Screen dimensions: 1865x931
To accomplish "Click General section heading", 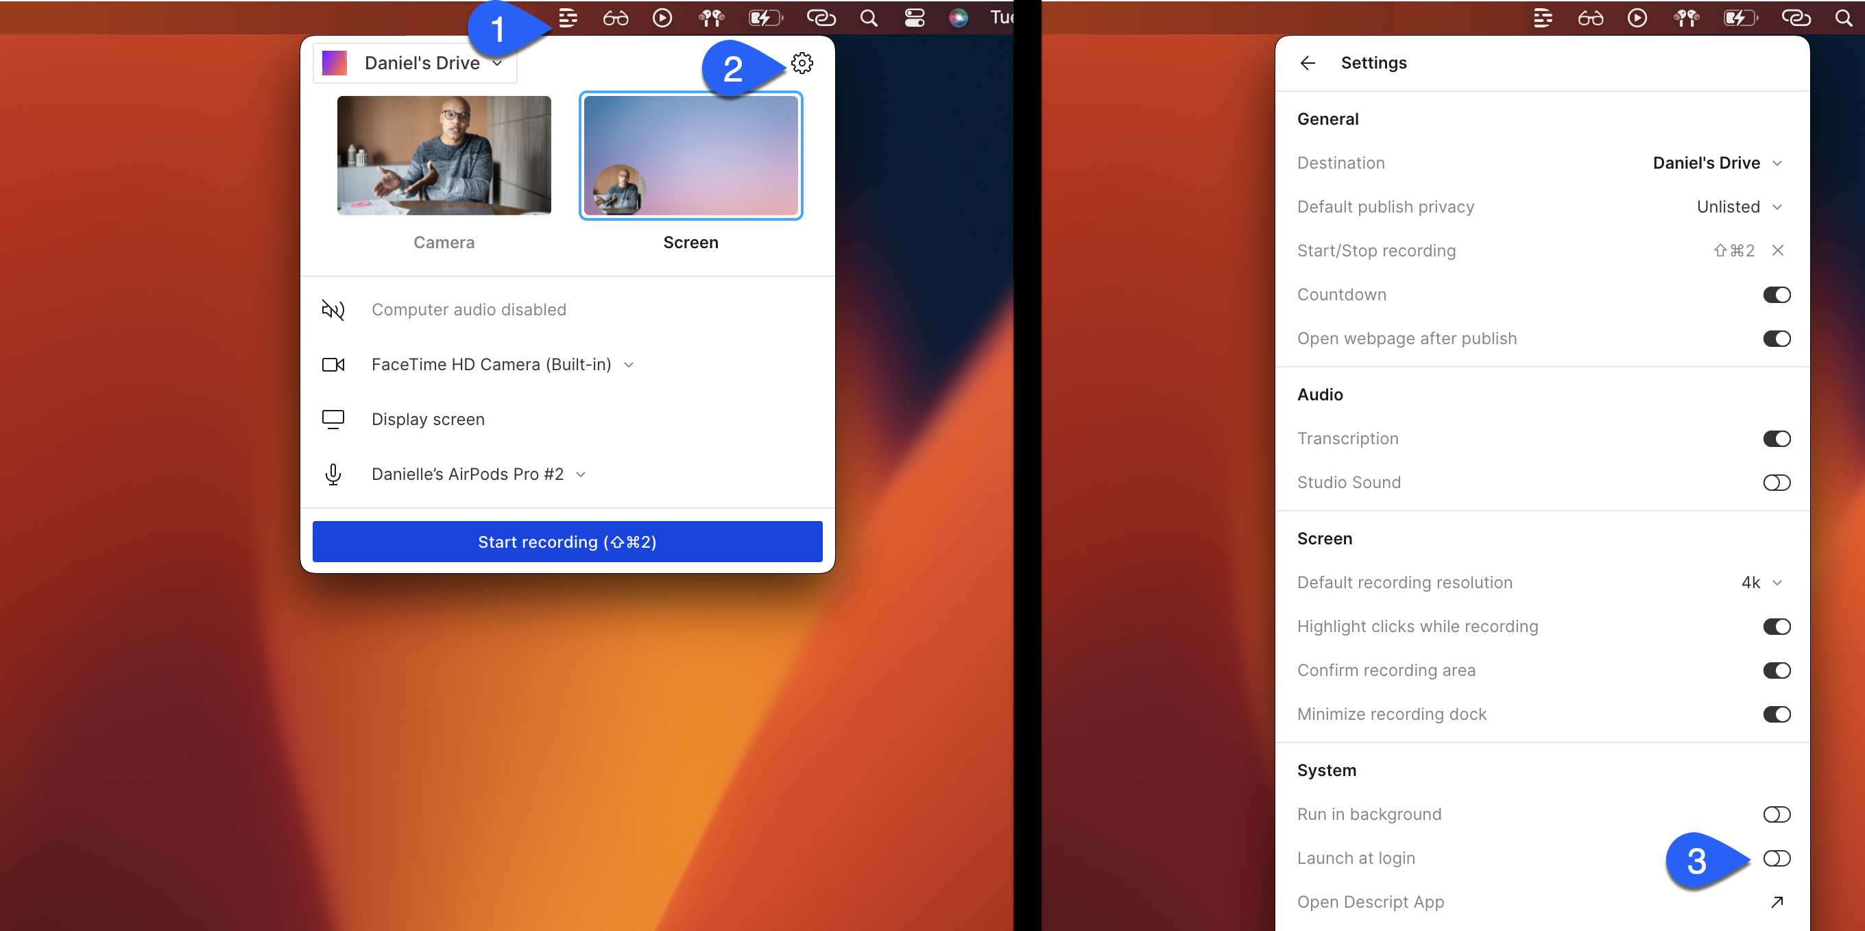I will coord(1328,119).
